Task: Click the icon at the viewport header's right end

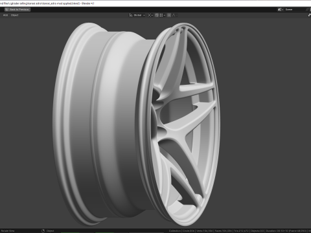Action: click(x=309, y=15)
